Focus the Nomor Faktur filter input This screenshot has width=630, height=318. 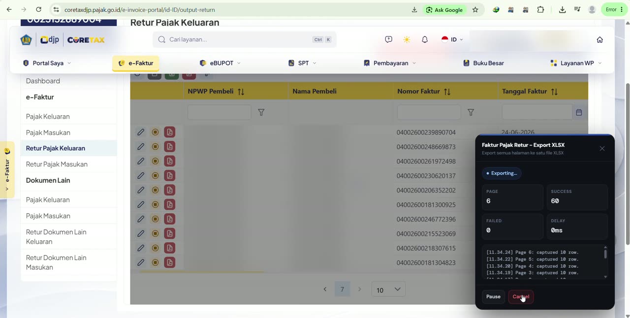click(x=429, y=112)
